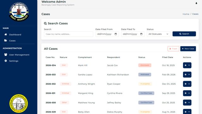The height and width of the screenshot is (114, 202).
Task: Click the Date Filed From date field
Action: [107, 34]
